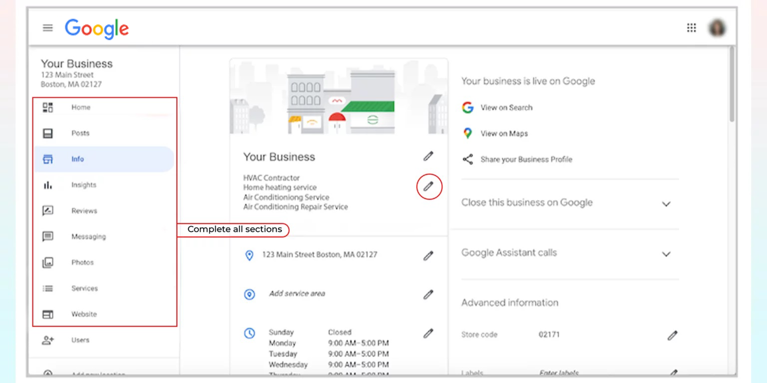Click the Reviews sidebar icon
This screenshot has height=383, width=767.
[47, 211]
